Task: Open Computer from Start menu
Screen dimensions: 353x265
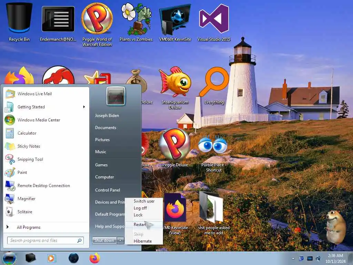Action: point(104,177)
